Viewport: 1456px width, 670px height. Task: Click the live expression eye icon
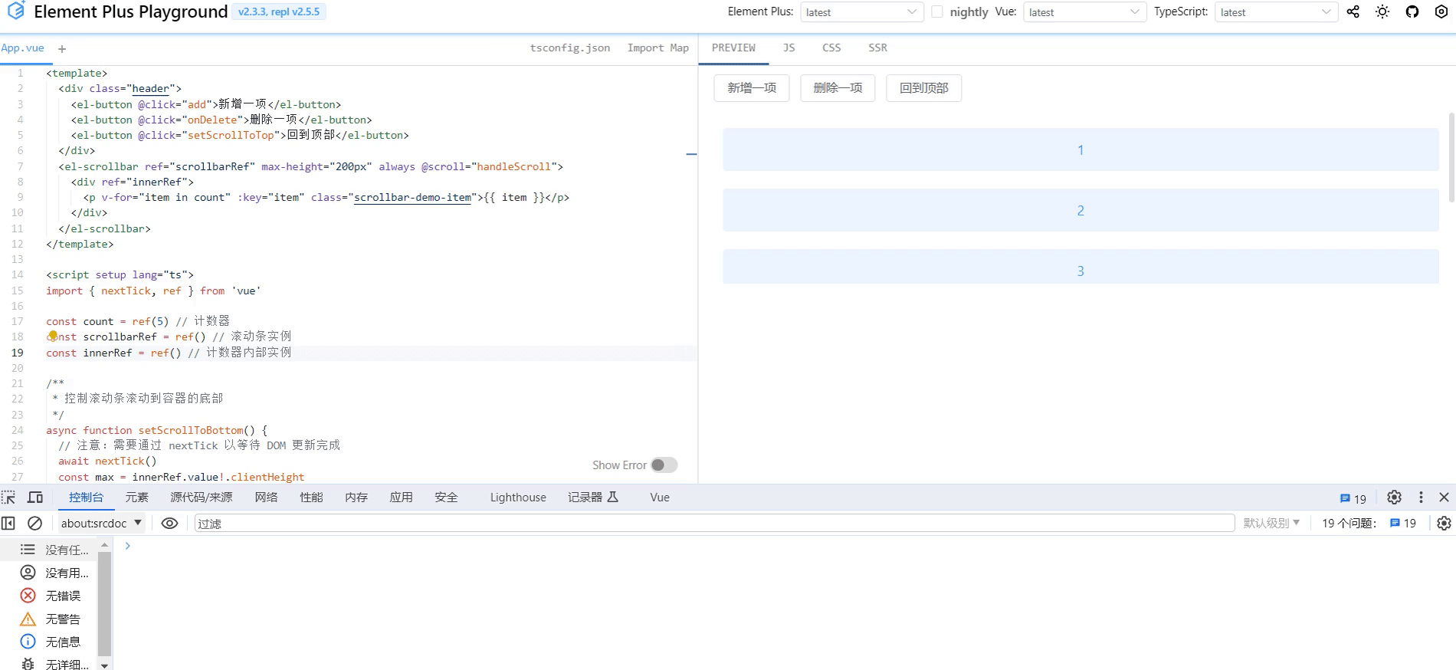pyautogui.click(x=169, y=523)
